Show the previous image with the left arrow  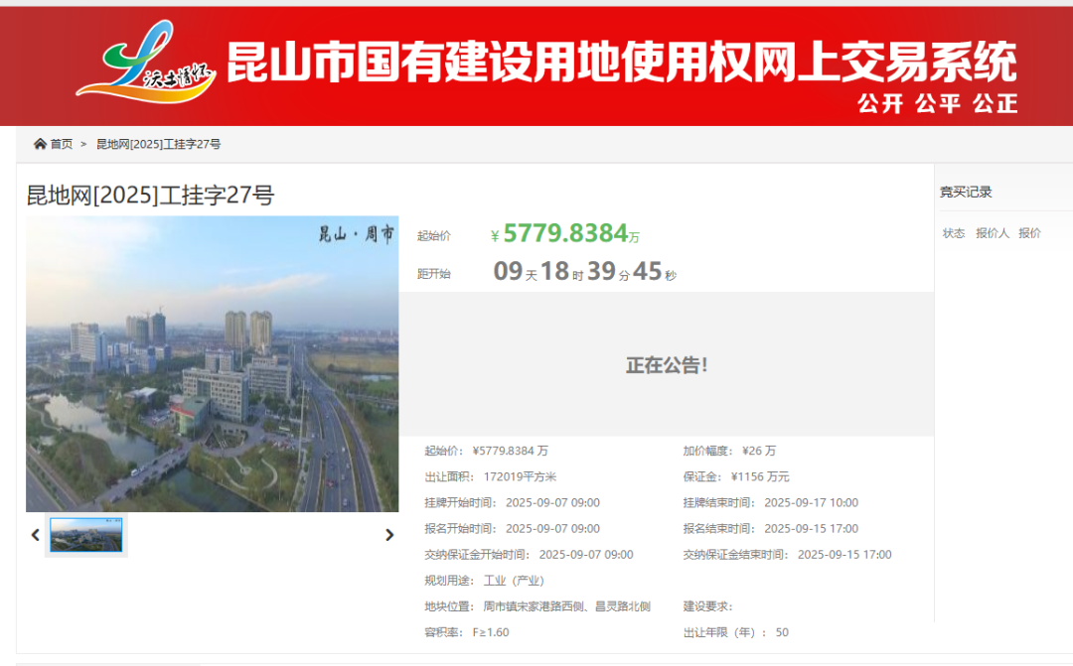36,535
